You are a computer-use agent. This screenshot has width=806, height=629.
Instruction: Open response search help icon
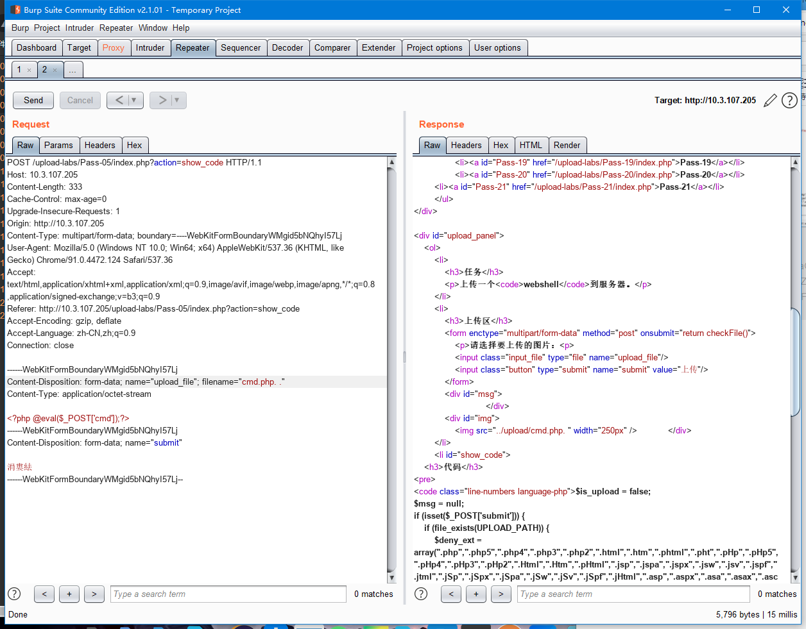pyautogui.click(x=421, y=594)
